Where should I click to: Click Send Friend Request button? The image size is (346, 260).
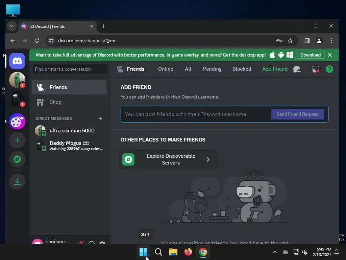coord(298,114)
